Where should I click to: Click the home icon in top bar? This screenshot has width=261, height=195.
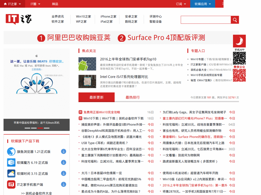(x=5, y=4)
